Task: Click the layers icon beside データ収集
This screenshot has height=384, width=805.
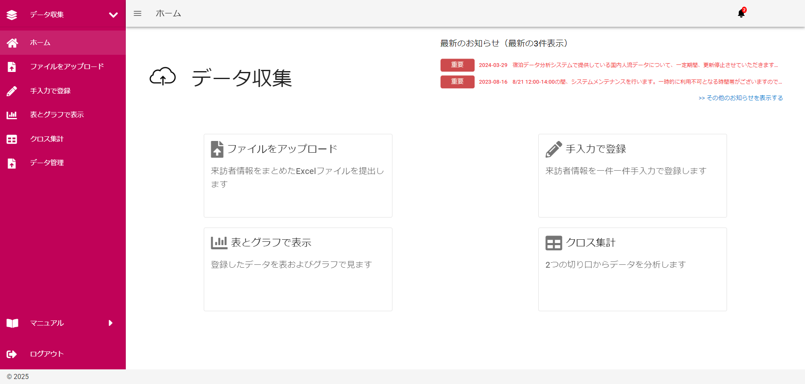Action: click(x=12, y=14)
